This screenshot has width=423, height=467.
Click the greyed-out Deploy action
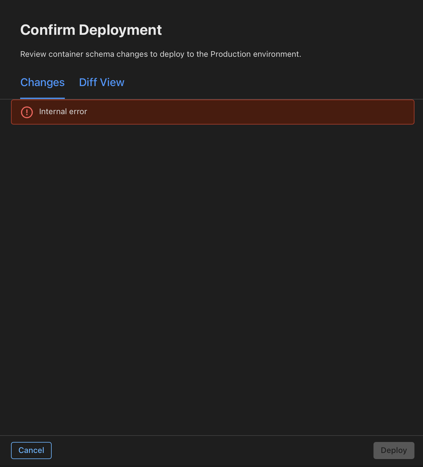point(394,450)
